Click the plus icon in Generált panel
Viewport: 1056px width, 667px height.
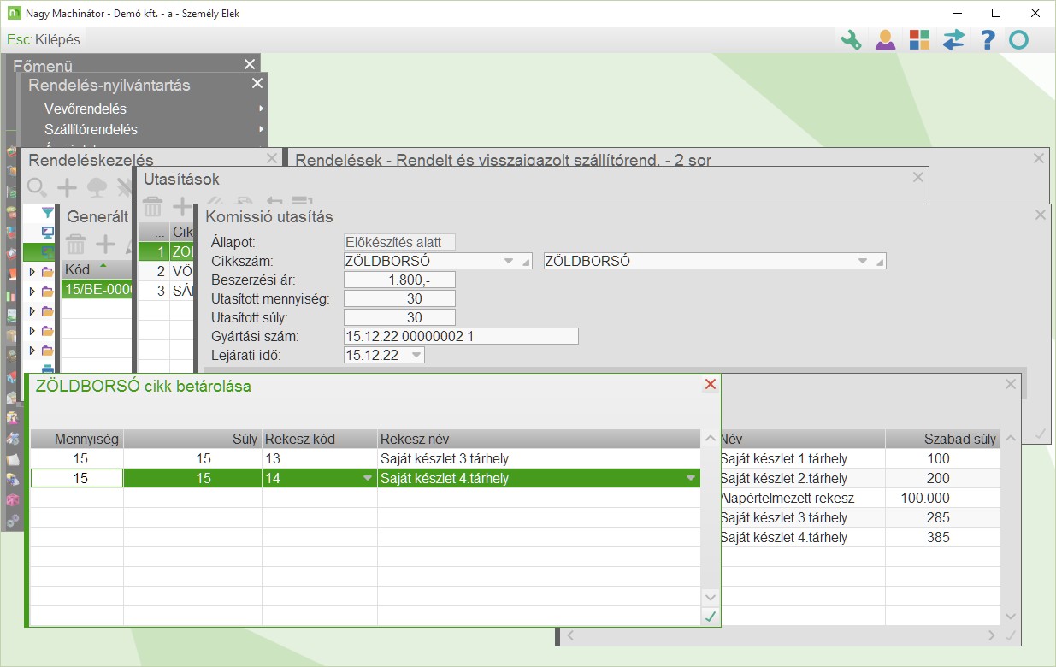(105, 245)
